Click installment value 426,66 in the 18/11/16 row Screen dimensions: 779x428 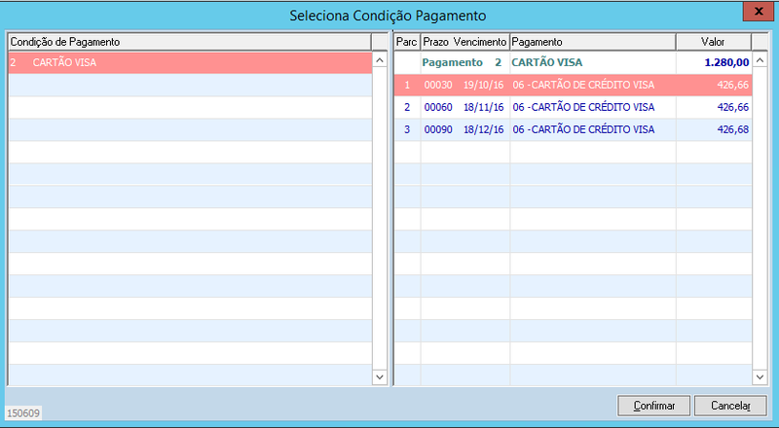[x=733, y=107]
